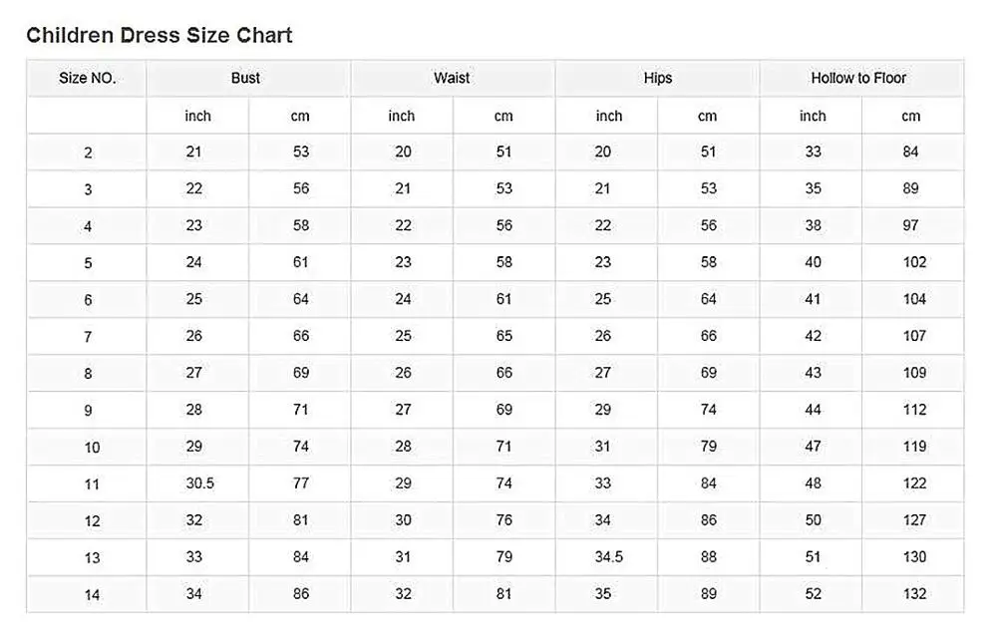Click the Hips column header

pos(658,78)
